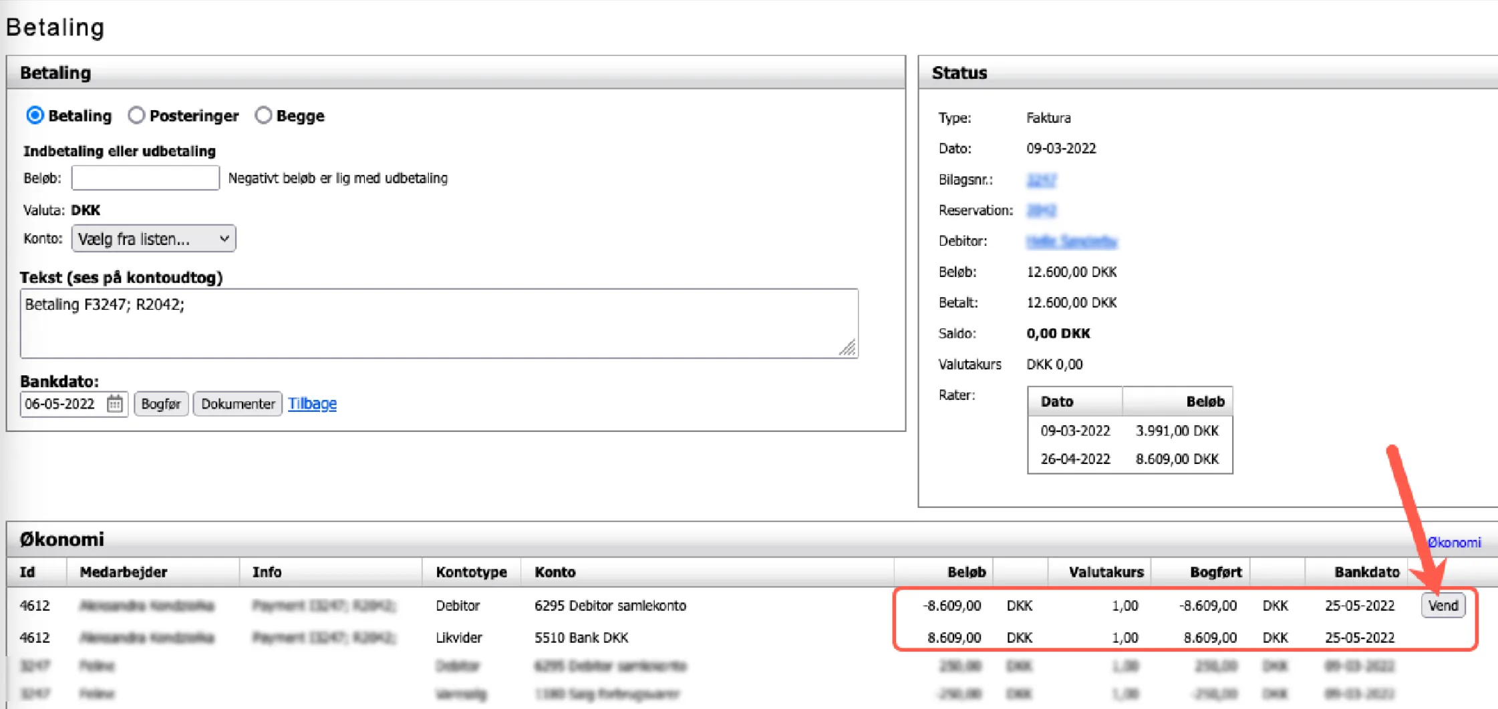Viewport: 1498px width, 709px height.
Task: Click Vend button on entry 4612
Action: (1443, 606)
